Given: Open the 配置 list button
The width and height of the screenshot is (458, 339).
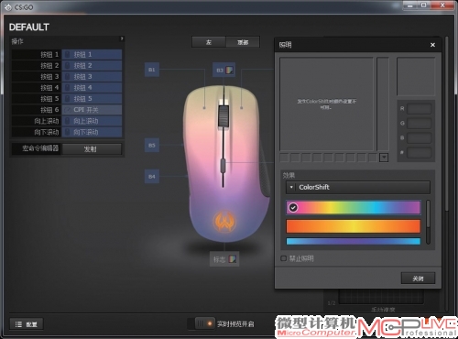Looking at the screenshot, I should click(x=27, y=324).
